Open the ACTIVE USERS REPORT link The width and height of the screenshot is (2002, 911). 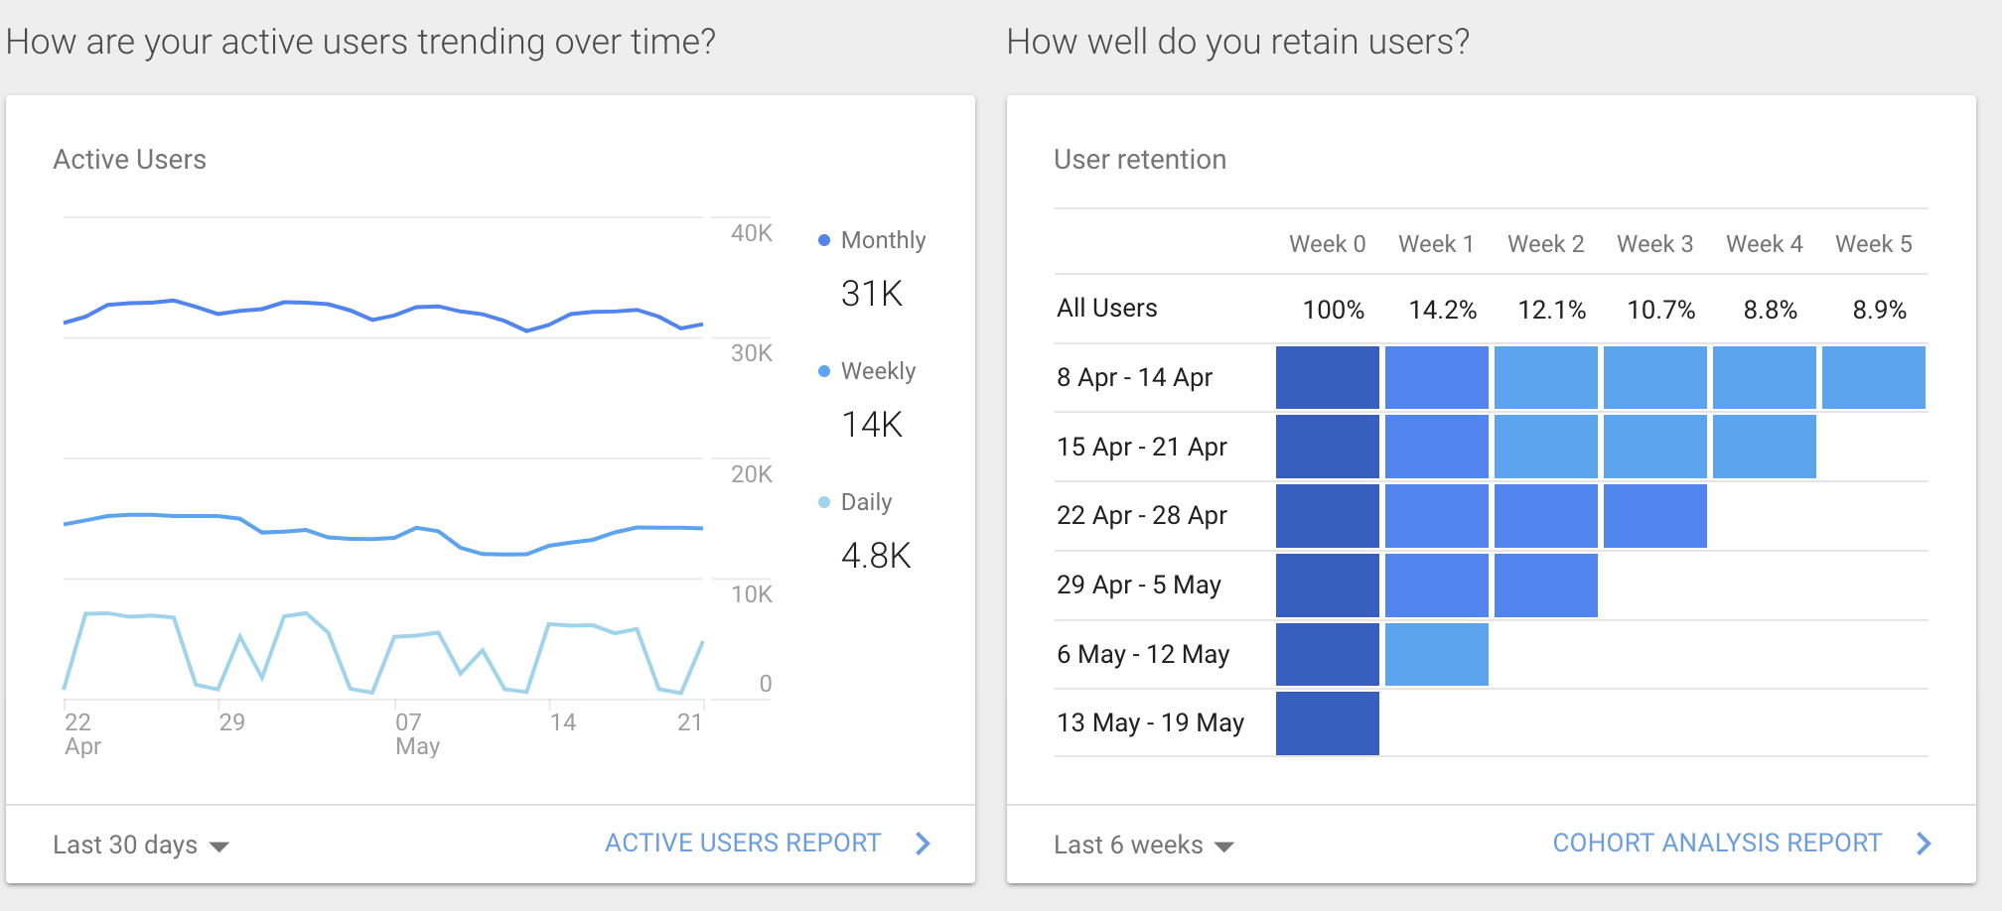(743, 843)
